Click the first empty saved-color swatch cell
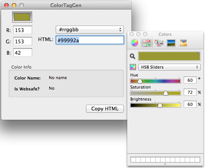Viewport: 206px width, 168px height. [133, 160]
